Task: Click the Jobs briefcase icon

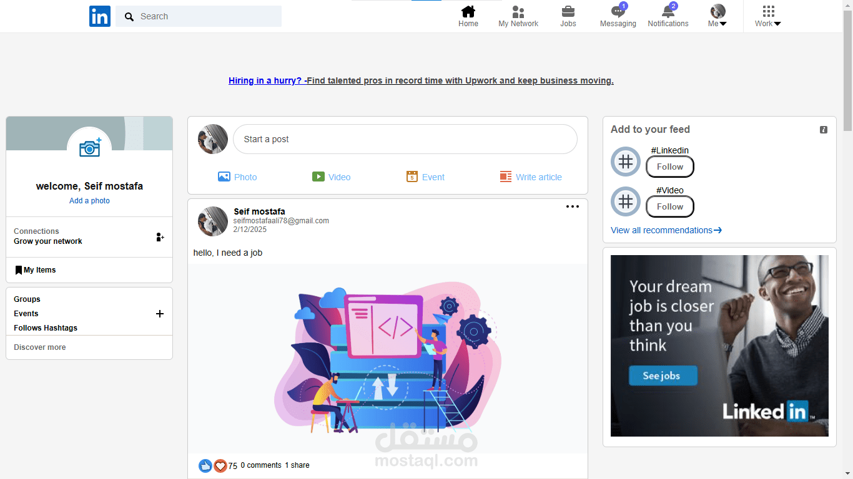Action: point(568,11)
